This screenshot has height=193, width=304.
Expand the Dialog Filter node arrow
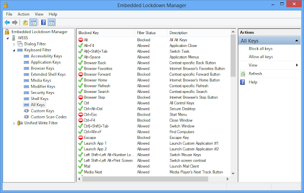[x=14, y=44]
